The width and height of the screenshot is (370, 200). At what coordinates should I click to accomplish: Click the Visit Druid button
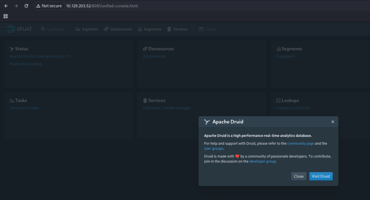coord(321,176)
